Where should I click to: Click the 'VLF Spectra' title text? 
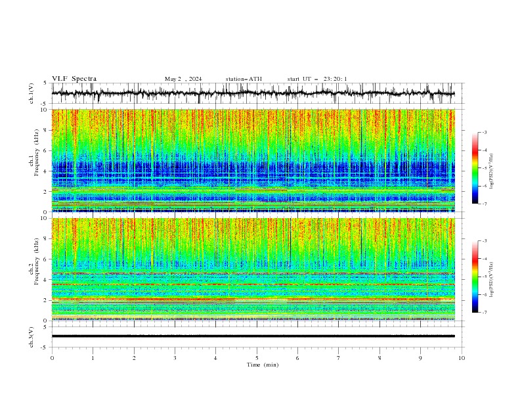(74, 79)
